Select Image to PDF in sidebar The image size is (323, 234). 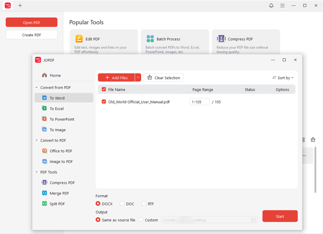pyautogui.click(x=64, y=162)
